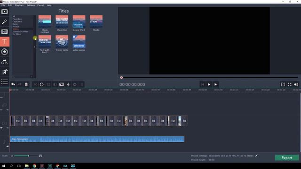Click the green Export button
The image size is (301, 169).
[x=287, y=158]
